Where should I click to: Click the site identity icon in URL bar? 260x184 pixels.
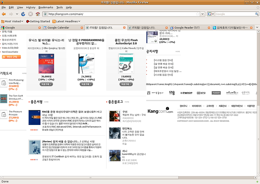45,14
